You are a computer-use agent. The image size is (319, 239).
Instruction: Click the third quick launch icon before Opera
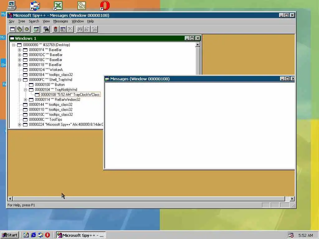(x=40, y=235)
